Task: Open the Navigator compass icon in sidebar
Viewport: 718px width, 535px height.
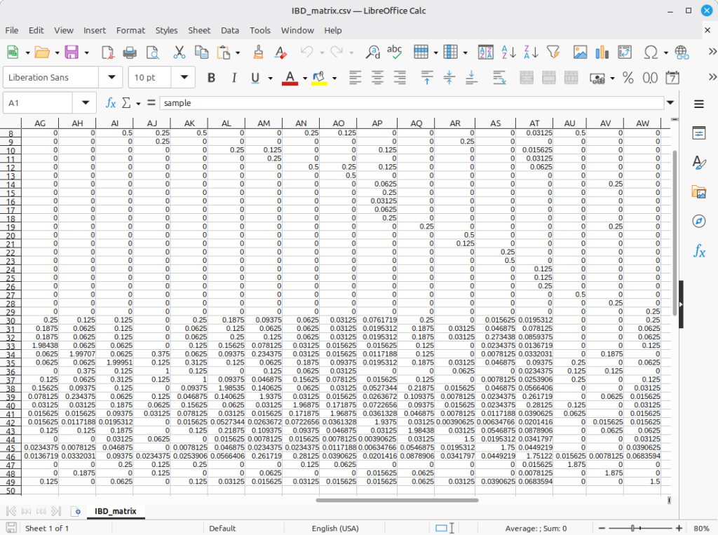Action: (698, 222)
